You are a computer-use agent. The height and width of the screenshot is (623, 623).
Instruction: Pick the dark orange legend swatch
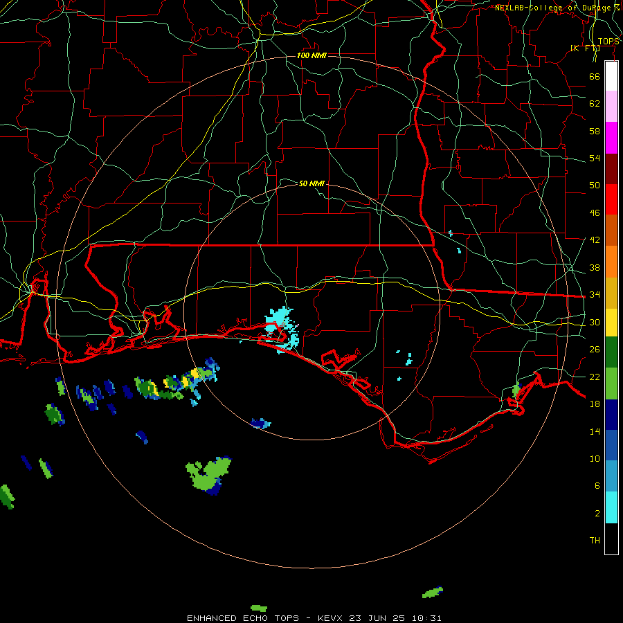pyautogui.click(x=611, y=230)
